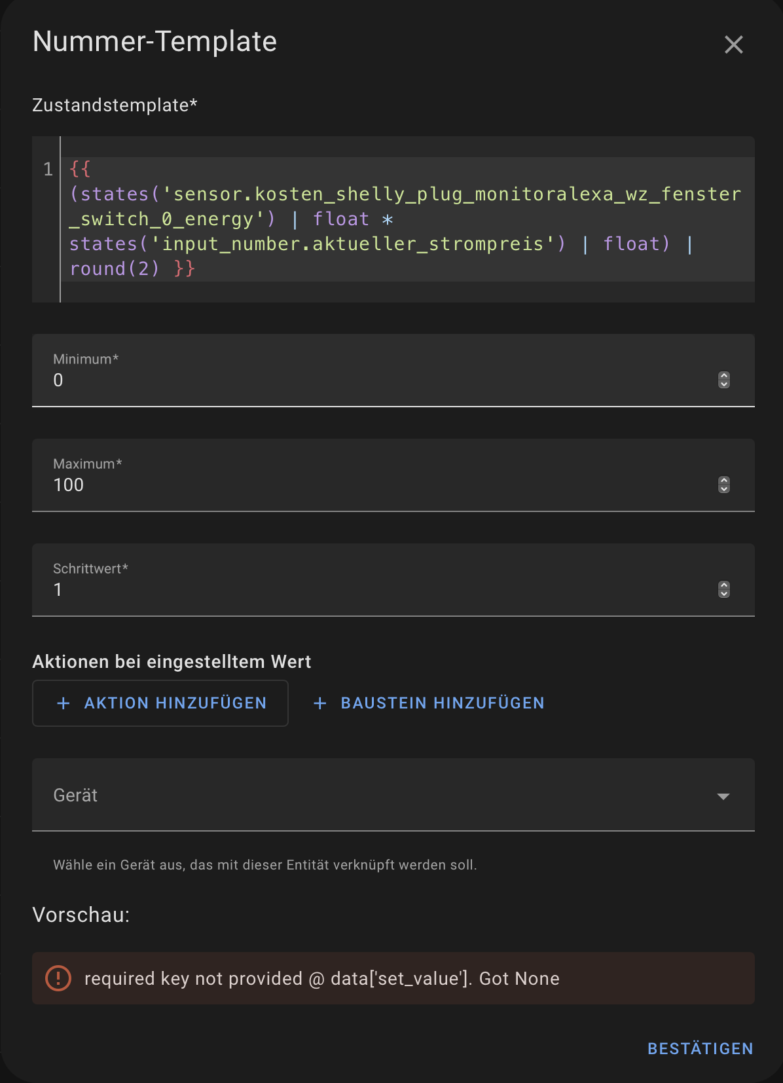Close the Nummer-Template dialog

(733, 45)
